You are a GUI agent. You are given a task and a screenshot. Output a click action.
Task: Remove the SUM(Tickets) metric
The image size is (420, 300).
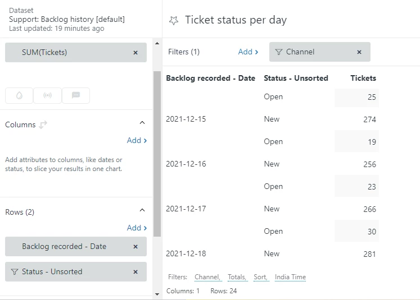tap(136, 53)
